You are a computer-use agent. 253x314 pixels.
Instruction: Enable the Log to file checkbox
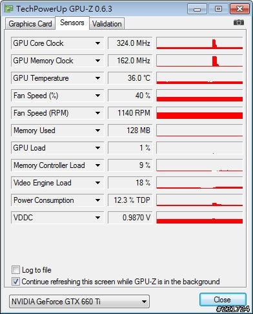point(15,270)
